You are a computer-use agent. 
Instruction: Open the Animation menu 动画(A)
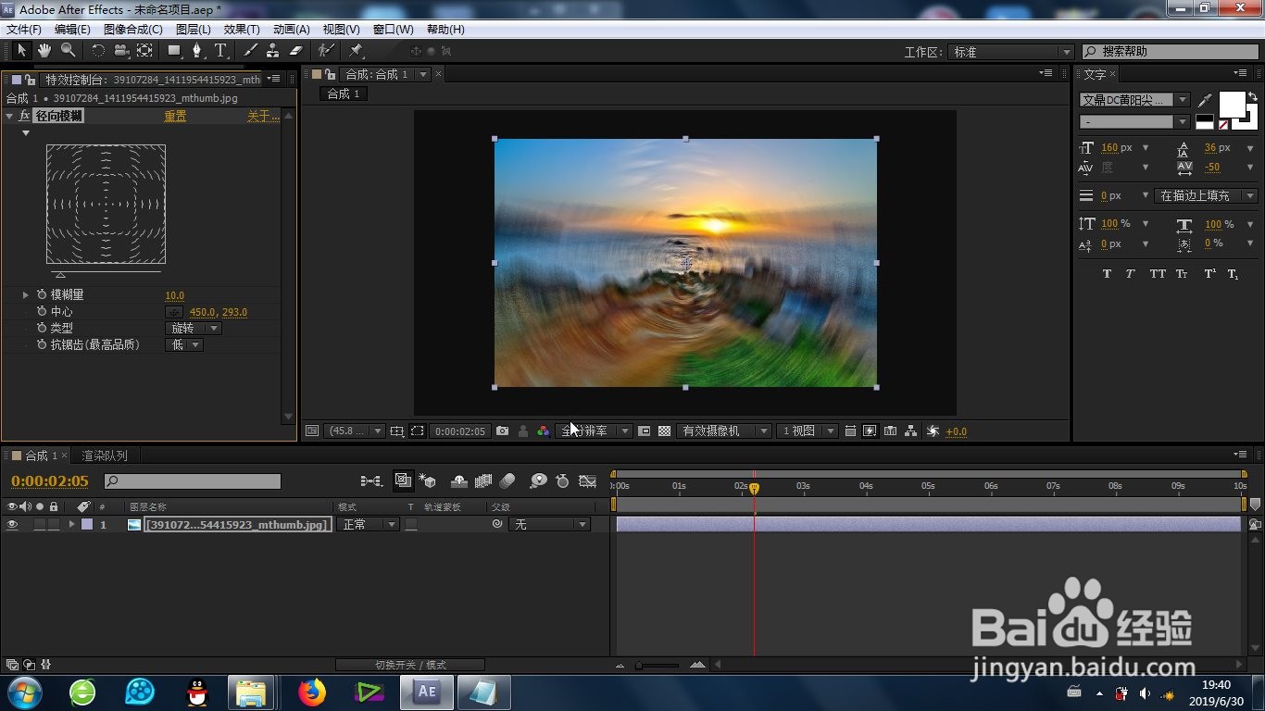pyautogui.click(x=292, y=30)
